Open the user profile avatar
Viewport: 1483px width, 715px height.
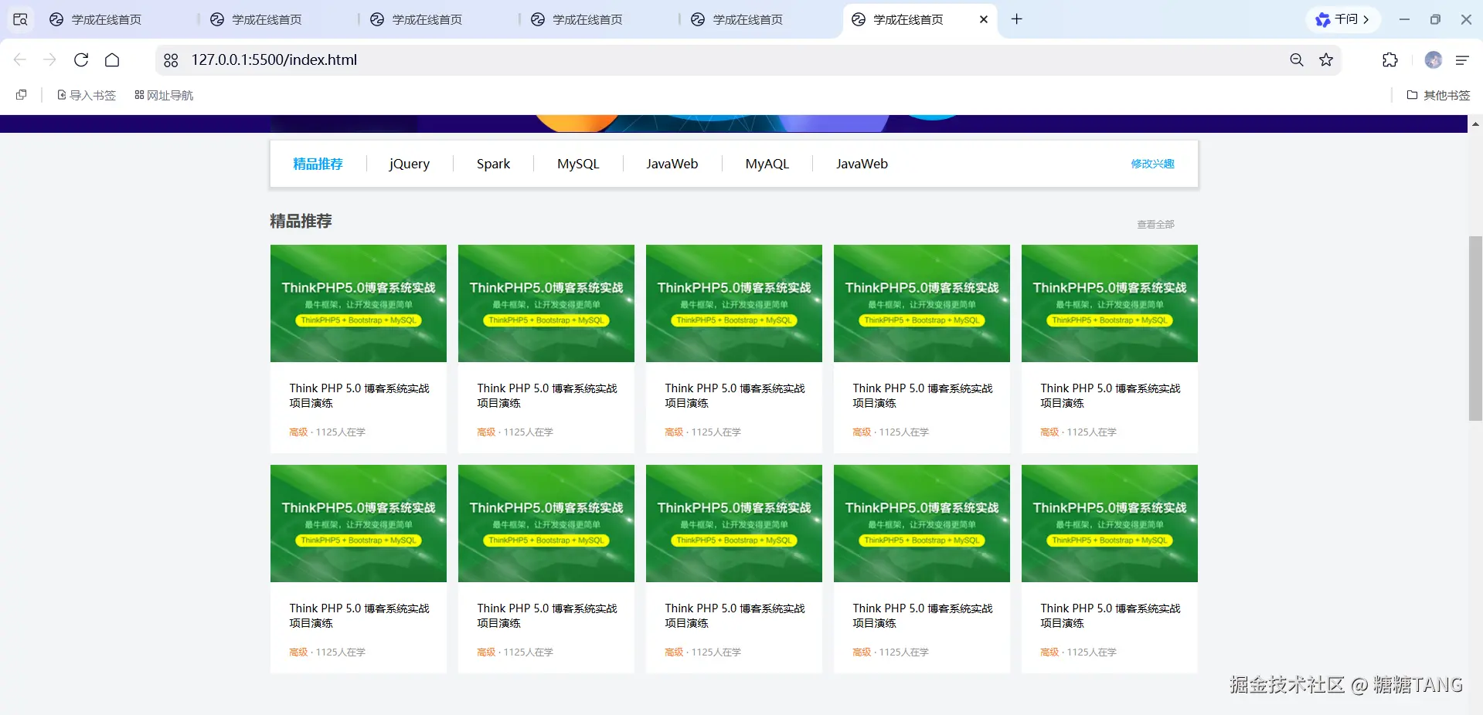click(1433, 60)
